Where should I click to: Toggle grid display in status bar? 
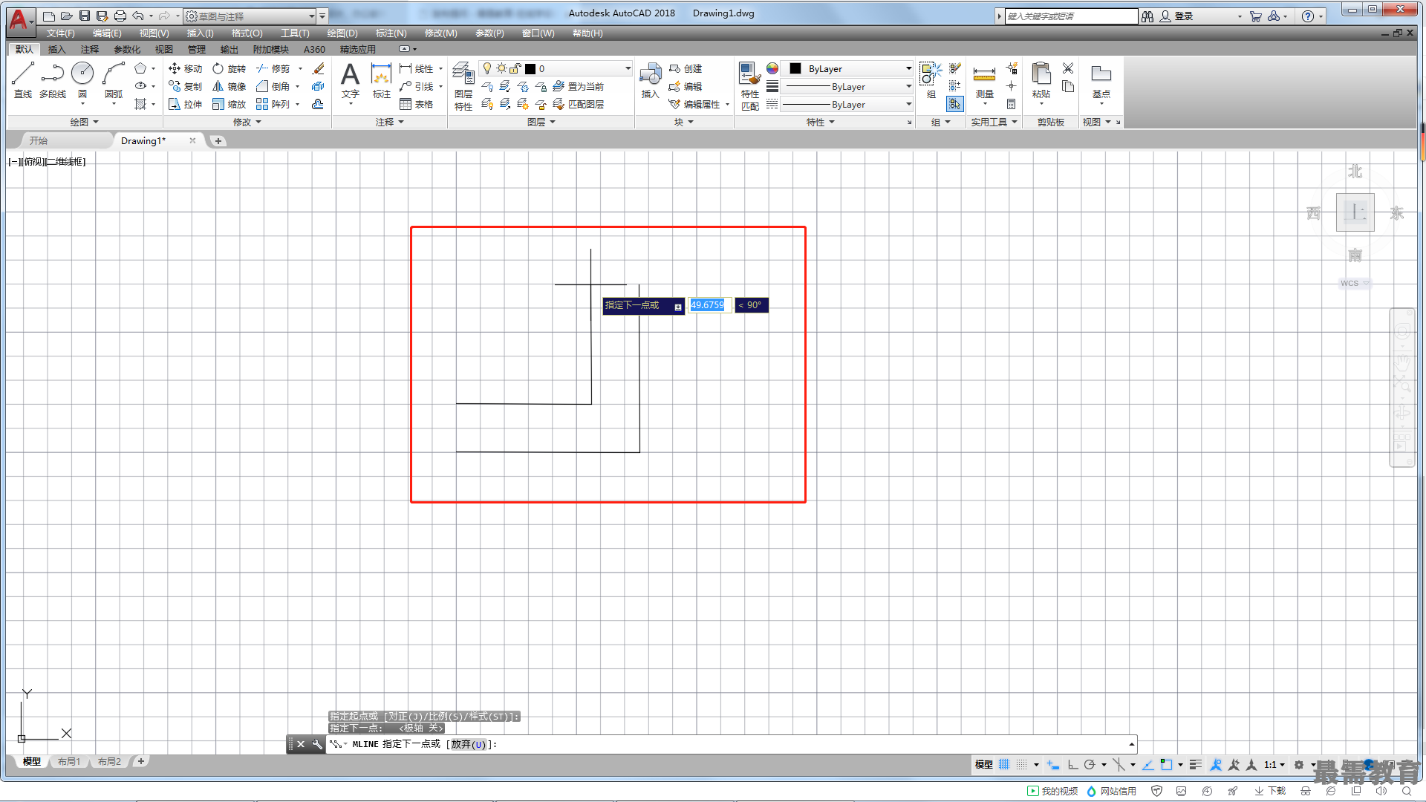point(1004,764)
